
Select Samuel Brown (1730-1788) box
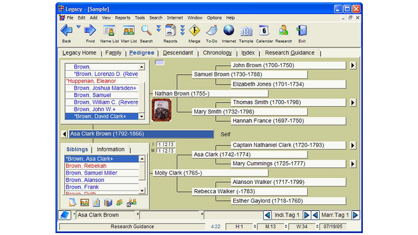(250, 74)
